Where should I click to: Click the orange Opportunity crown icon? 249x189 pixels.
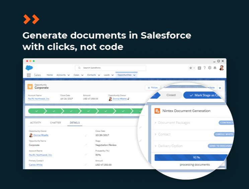(30, 87)
